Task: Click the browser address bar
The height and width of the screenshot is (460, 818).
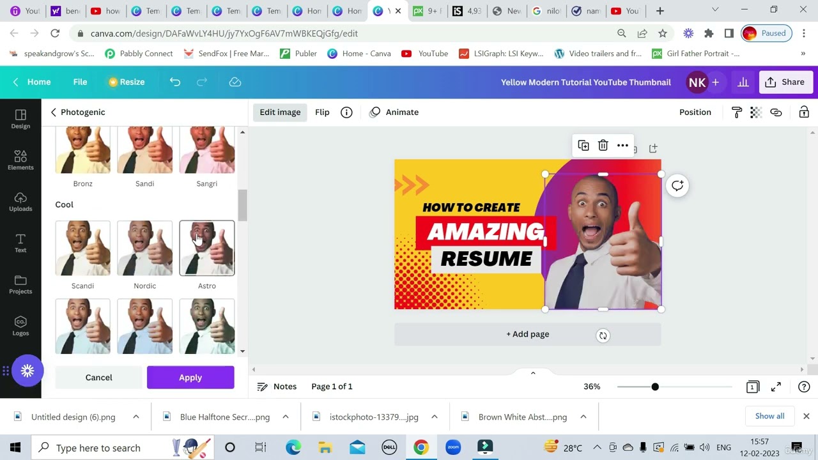Action: pos(345,33)
